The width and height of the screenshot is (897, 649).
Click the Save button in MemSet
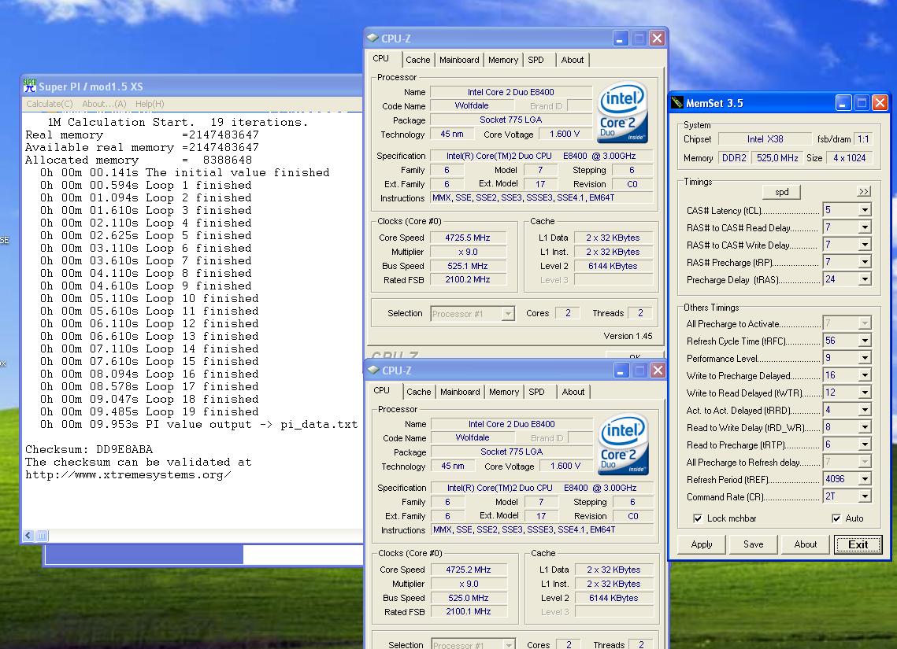coord(754,544)
